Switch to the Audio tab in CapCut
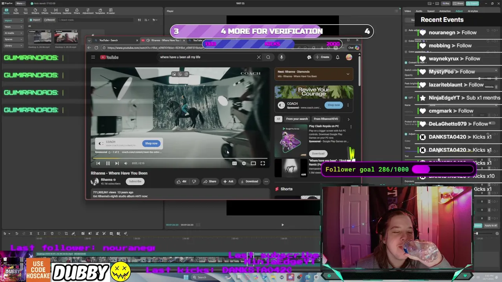Viewport: 502px width, 282px height. (x=16, y=11)
